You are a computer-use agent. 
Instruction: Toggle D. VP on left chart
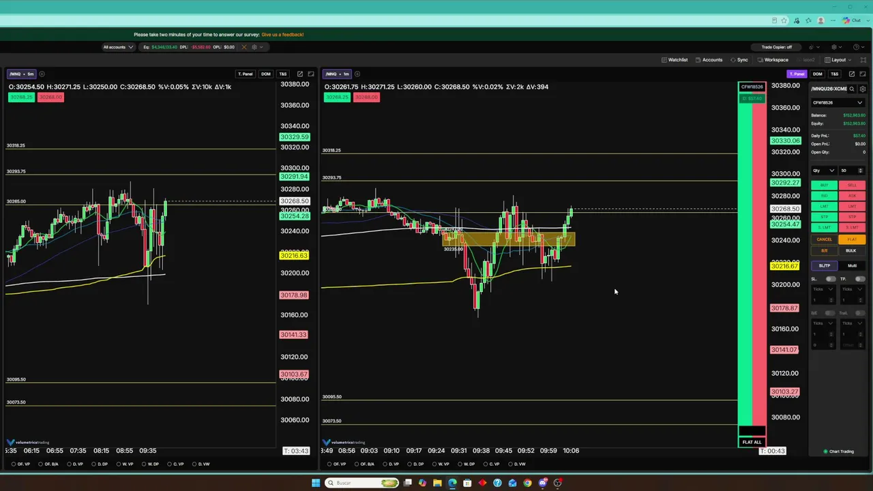coord(74,464)
